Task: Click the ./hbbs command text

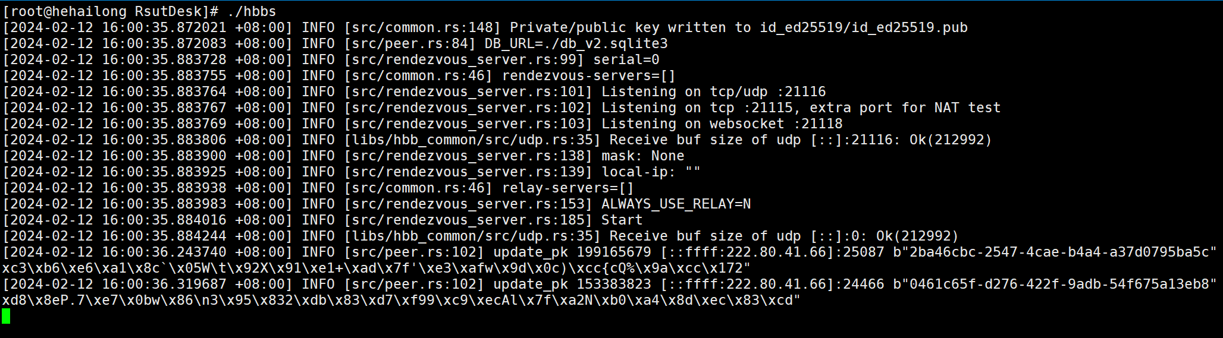Action: coord(252,11)
